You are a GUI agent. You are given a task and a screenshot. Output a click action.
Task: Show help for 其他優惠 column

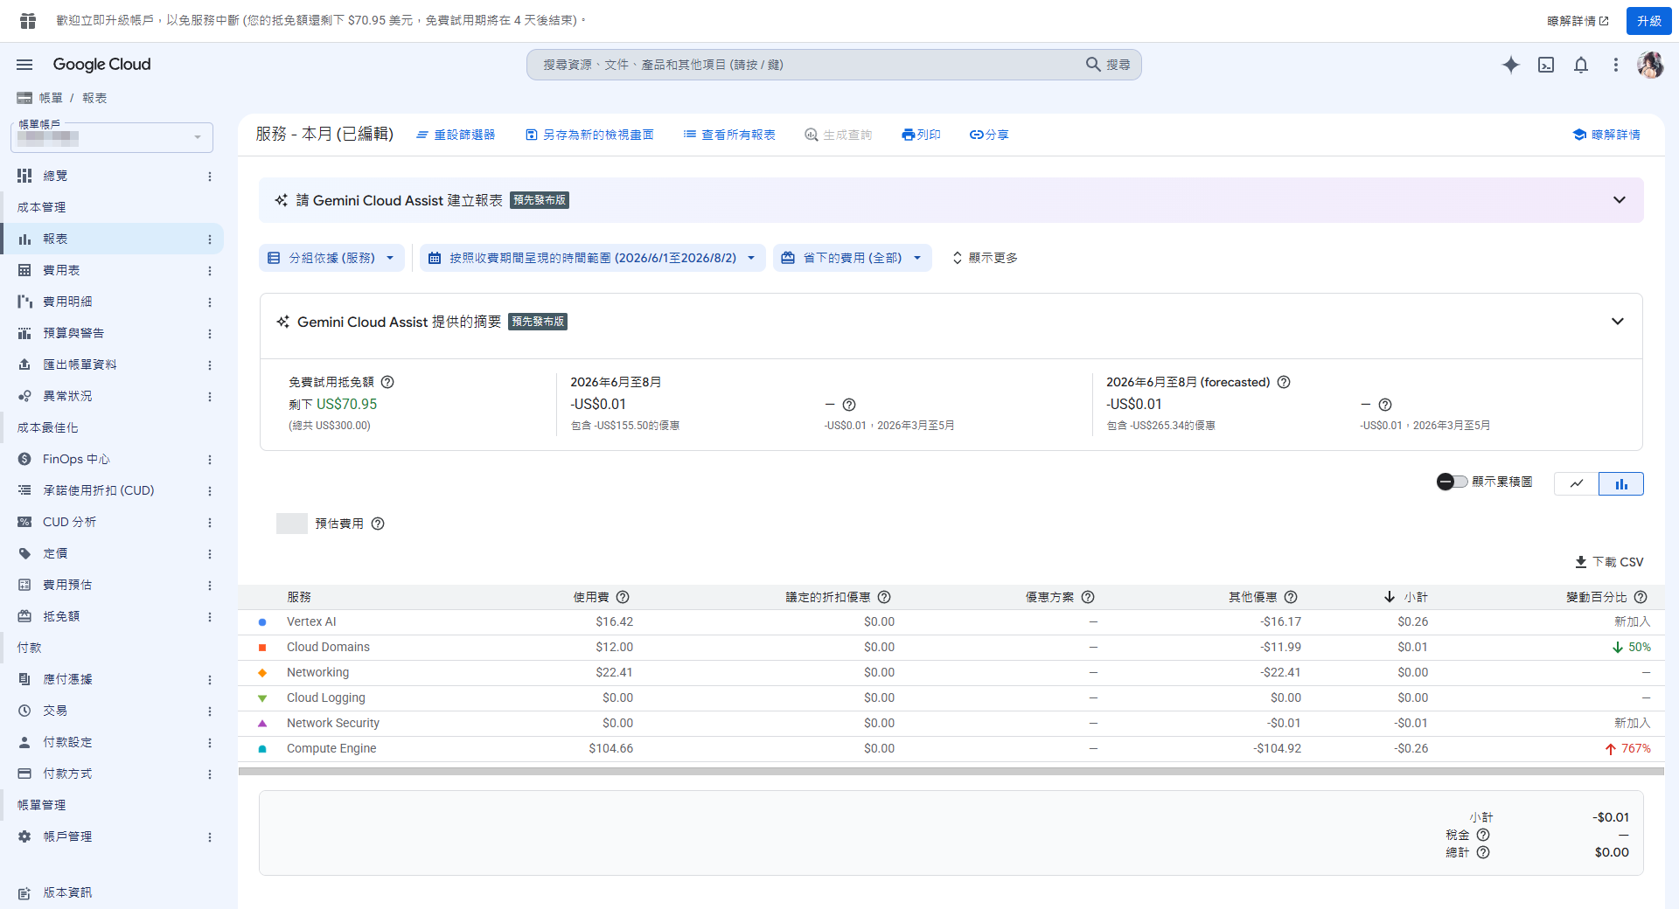pos(1291,597)
